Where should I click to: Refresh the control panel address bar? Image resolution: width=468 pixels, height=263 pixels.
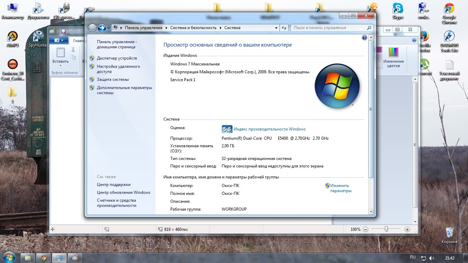(x=284, y=28)
